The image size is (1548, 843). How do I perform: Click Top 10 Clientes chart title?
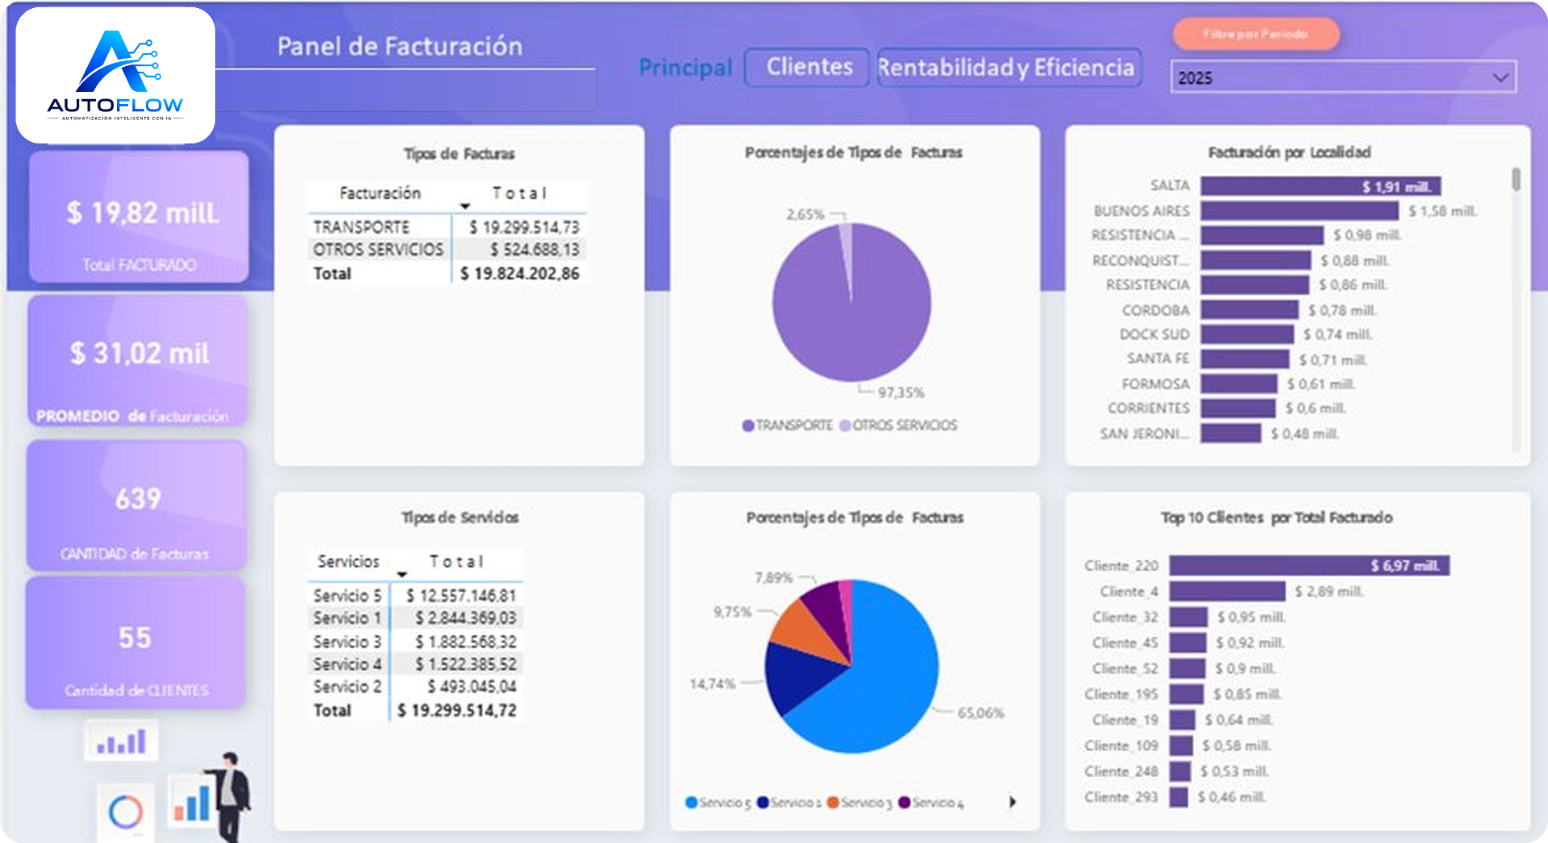coord(1277,517)
